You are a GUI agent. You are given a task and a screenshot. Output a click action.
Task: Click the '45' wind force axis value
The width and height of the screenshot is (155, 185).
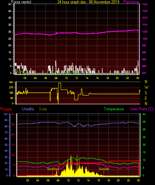pyautogui.click(x=10, y=11)
